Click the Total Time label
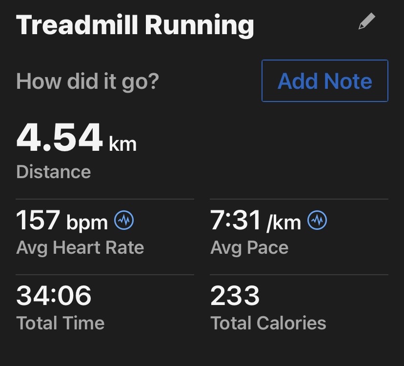404x366 pixels. pyautogui.click(x=60, y=323)
